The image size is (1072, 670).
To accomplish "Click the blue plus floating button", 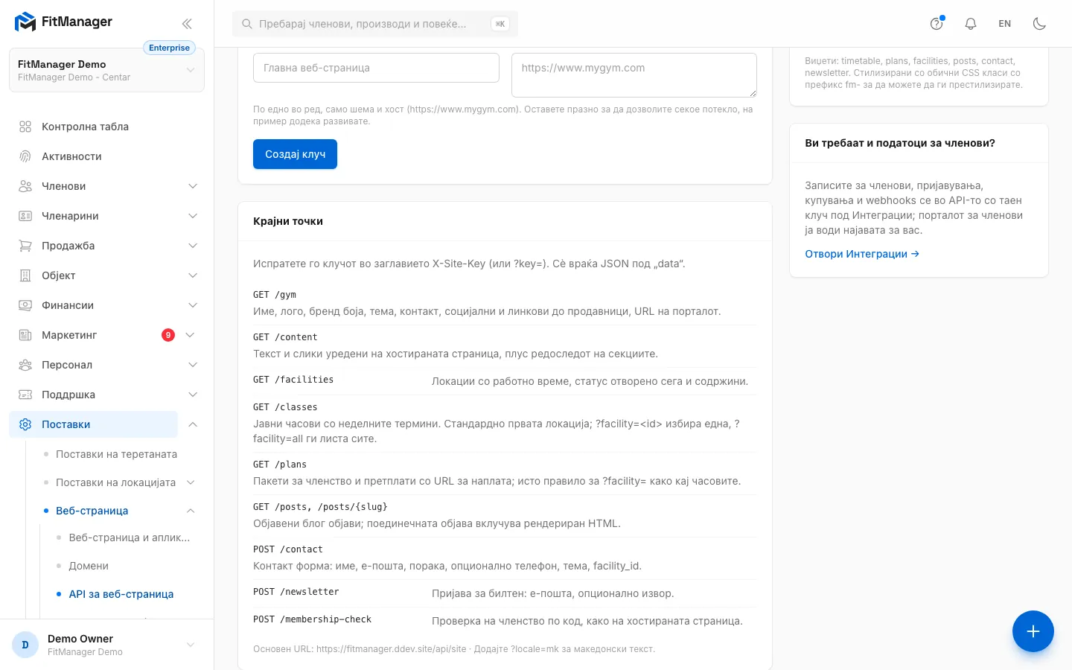I will pyautogui.click(x=1033, y=631).
